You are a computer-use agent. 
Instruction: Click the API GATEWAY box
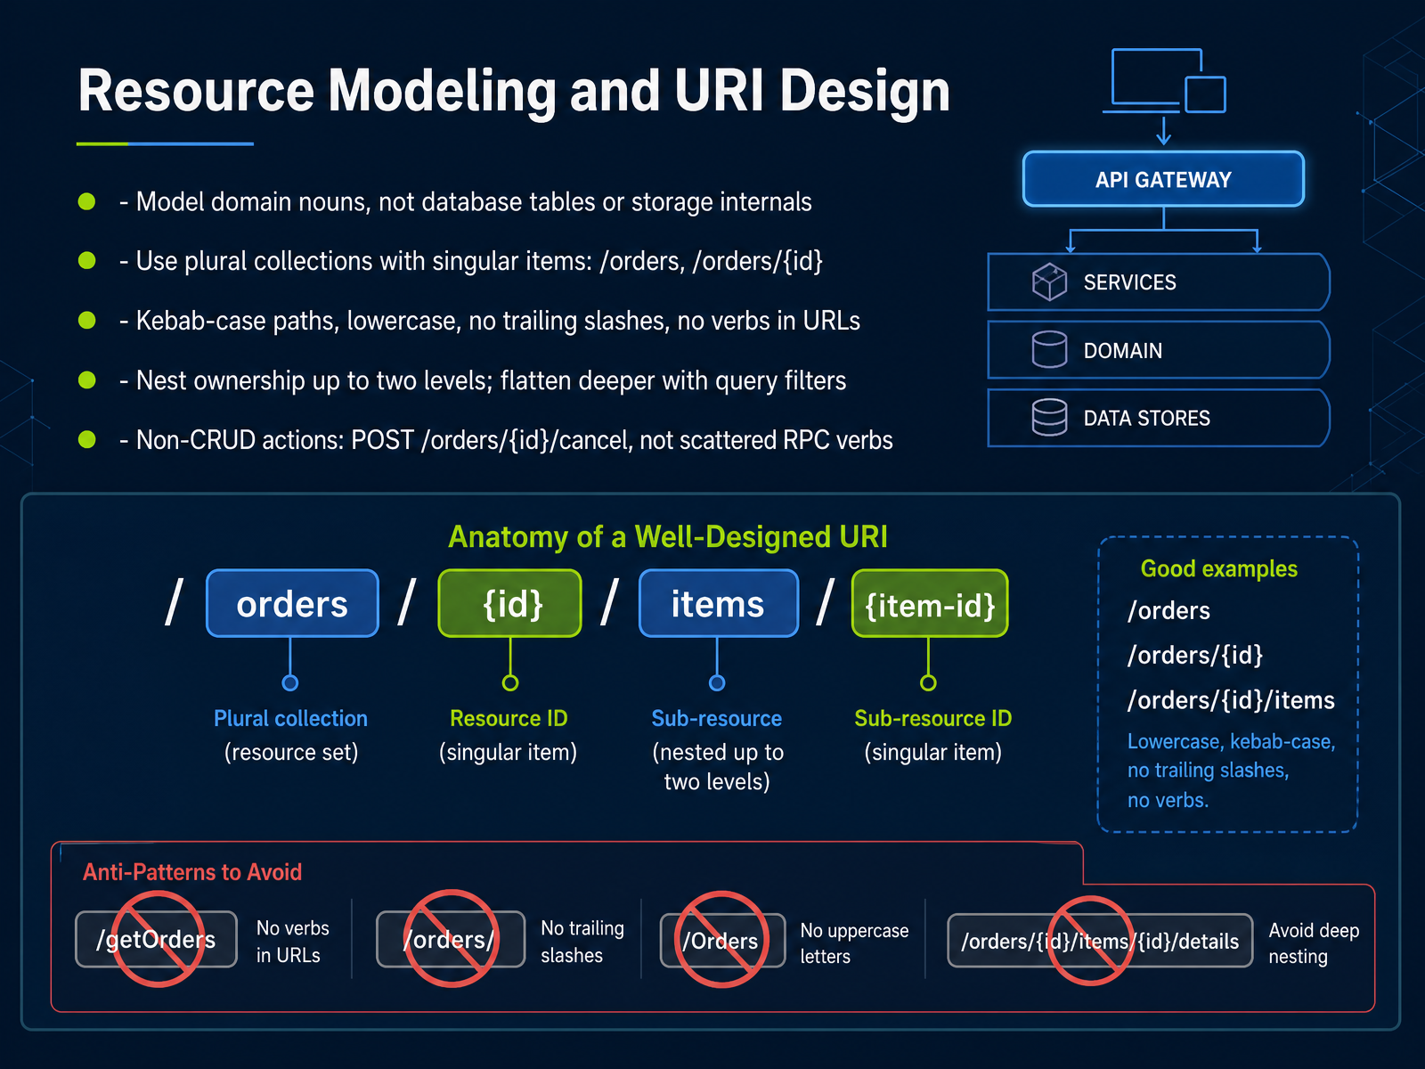pyautogui.click(x=1163, y=179)
